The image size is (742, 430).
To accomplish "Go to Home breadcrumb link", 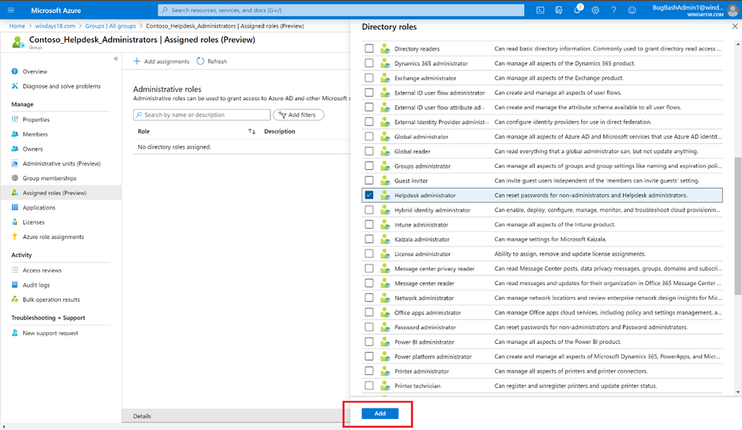I will pos(17,26).
